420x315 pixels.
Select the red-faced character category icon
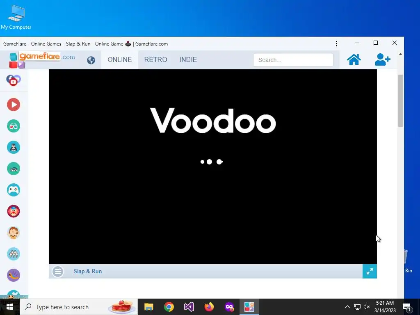pyautogui.click(x=14, y=211)
